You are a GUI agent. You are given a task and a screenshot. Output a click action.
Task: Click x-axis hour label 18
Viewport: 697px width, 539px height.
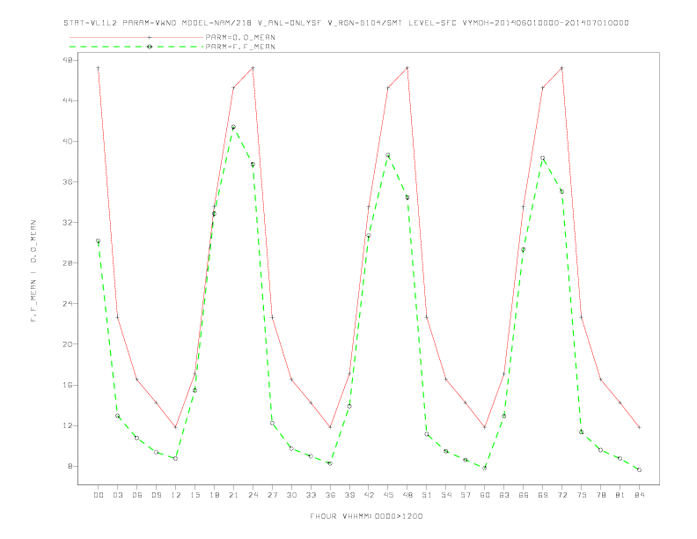pyautogui.click(x=214, y=495)
